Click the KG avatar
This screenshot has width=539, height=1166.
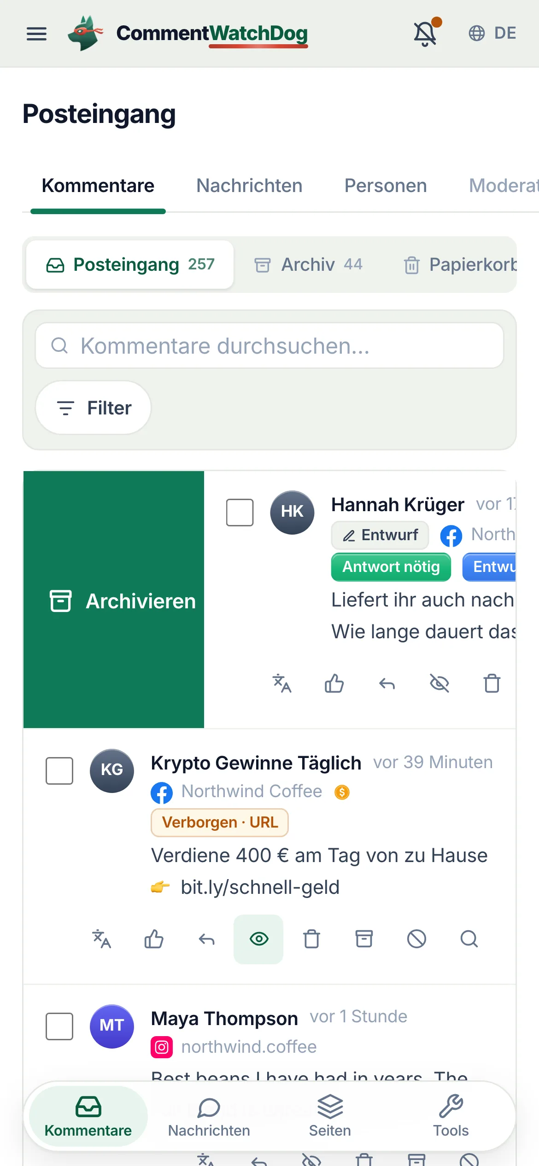(x=112, y=770)
